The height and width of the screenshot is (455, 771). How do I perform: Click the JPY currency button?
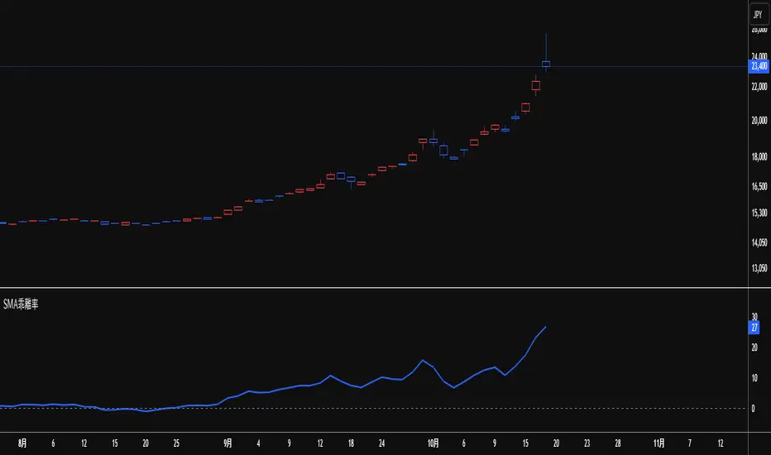[759, 14]
